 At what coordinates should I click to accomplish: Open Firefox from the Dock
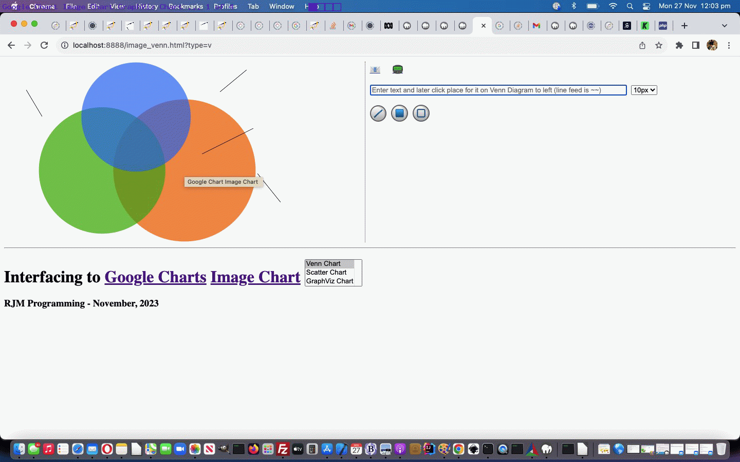253,449
